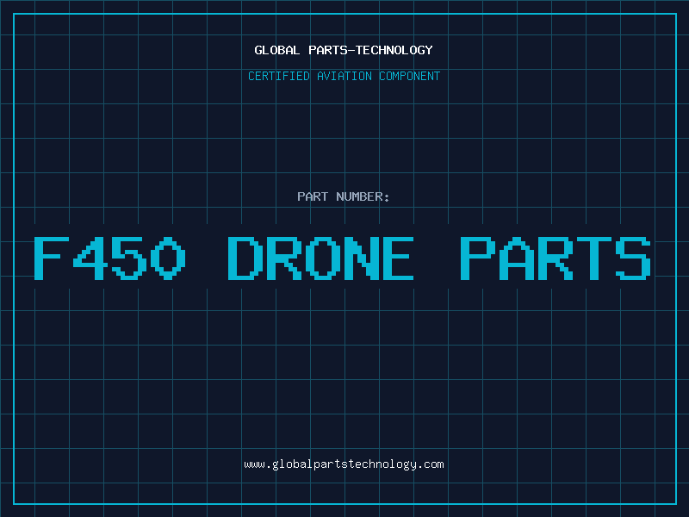This screenshot has height=517, width=689.
Task: Click the large PARTS word
Action: (555, 258)
